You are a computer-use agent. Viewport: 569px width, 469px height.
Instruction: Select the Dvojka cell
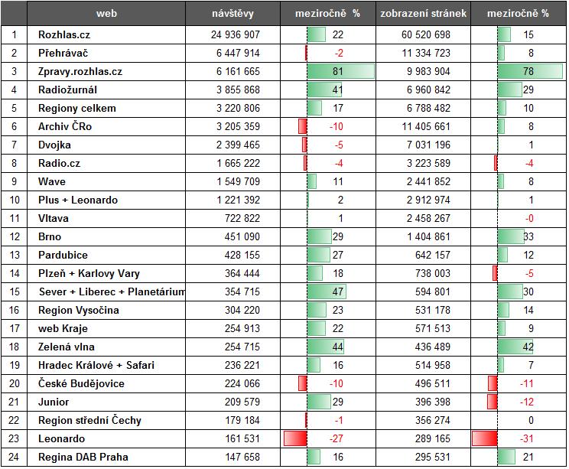[106, 145]
